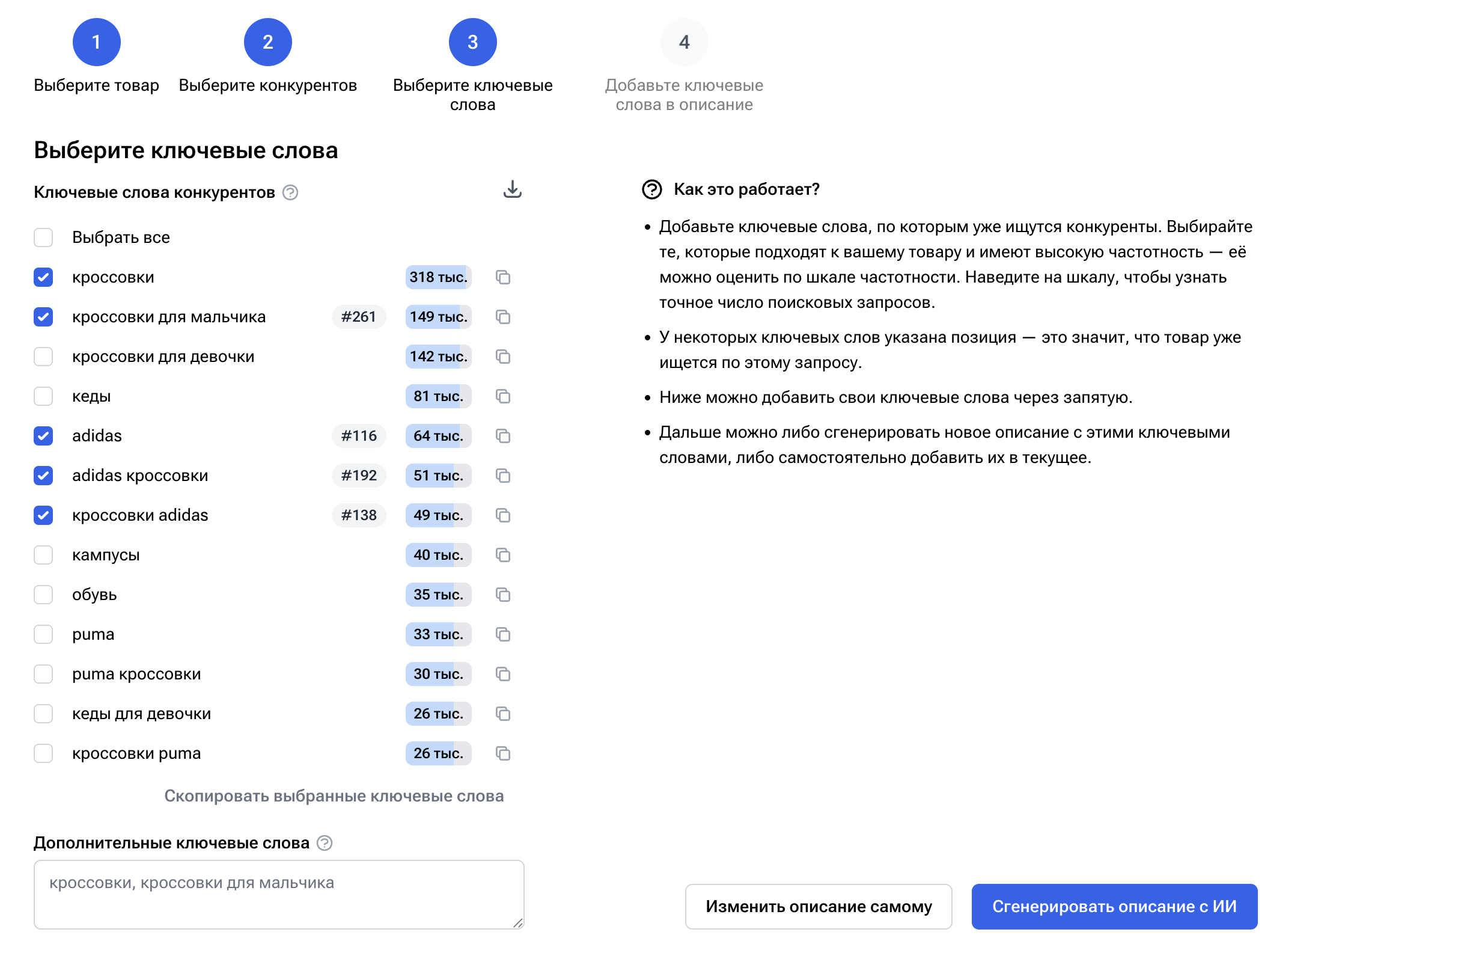1476x956 pixels.
Task: Uncheck the 'кроссовки' keyword checkbox
Action: [x=43, y=277]
